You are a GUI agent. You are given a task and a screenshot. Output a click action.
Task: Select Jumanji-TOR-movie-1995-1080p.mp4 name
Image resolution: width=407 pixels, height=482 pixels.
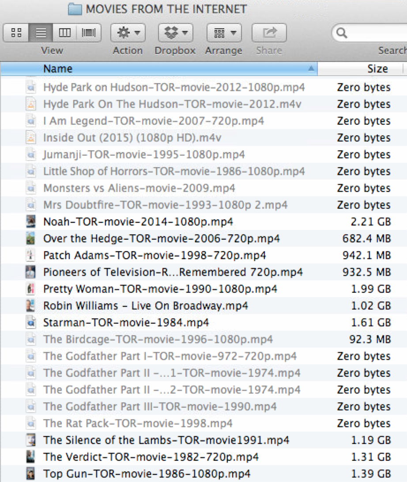(x=144, y=154)
